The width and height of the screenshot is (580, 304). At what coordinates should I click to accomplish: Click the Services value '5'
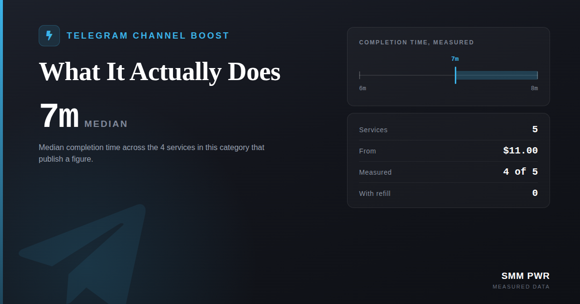(535, 129)
